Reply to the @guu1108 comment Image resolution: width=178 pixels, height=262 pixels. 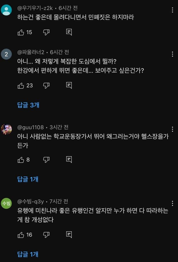pyautogui.click(x=69, y=160)
